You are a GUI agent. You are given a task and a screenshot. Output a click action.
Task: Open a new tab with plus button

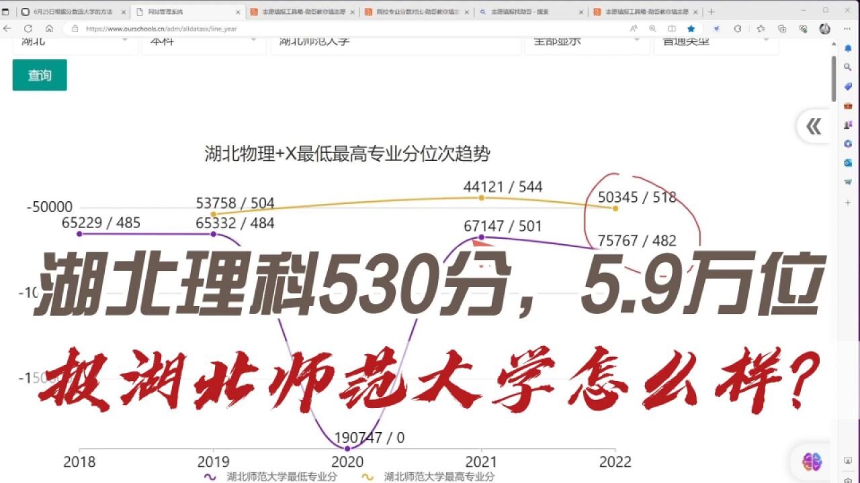pyautogui.click(x=712, y=11)
